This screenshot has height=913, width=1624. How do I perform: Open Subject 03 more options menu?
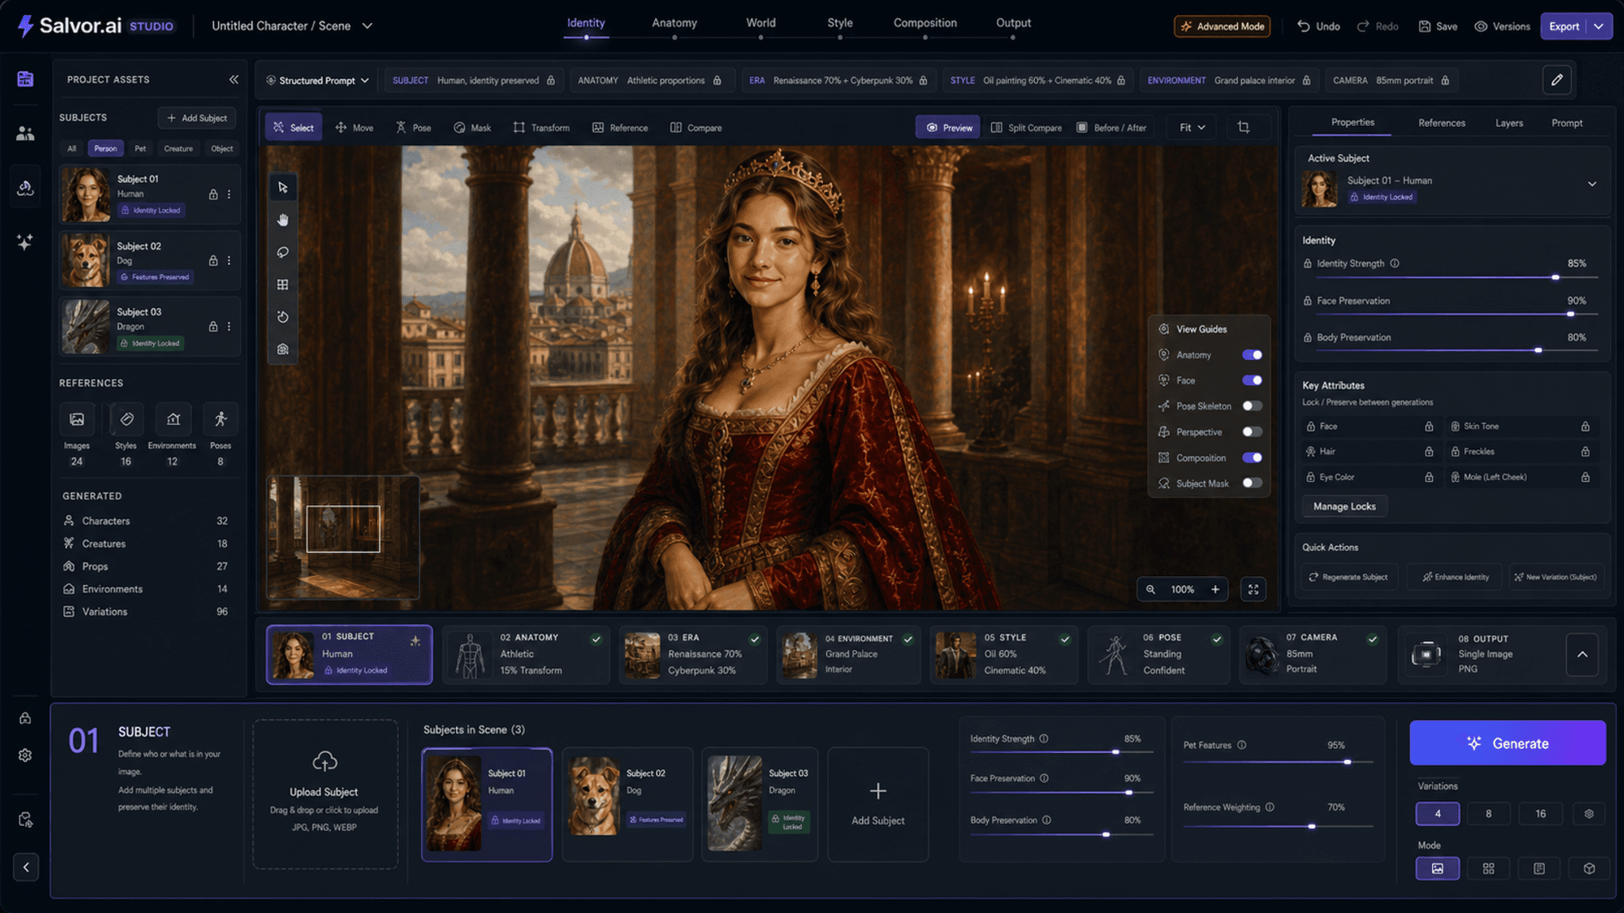(x=229, y=327)
